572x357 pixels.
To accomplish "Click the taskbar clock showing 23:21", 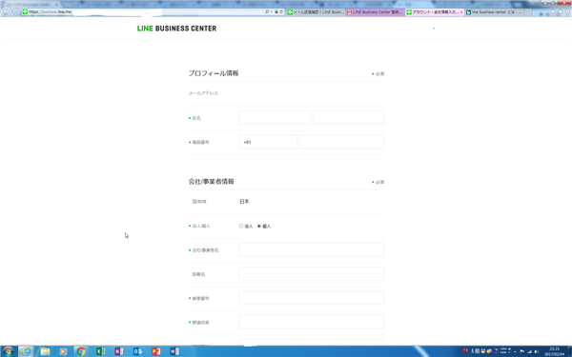I will [554, 351].
